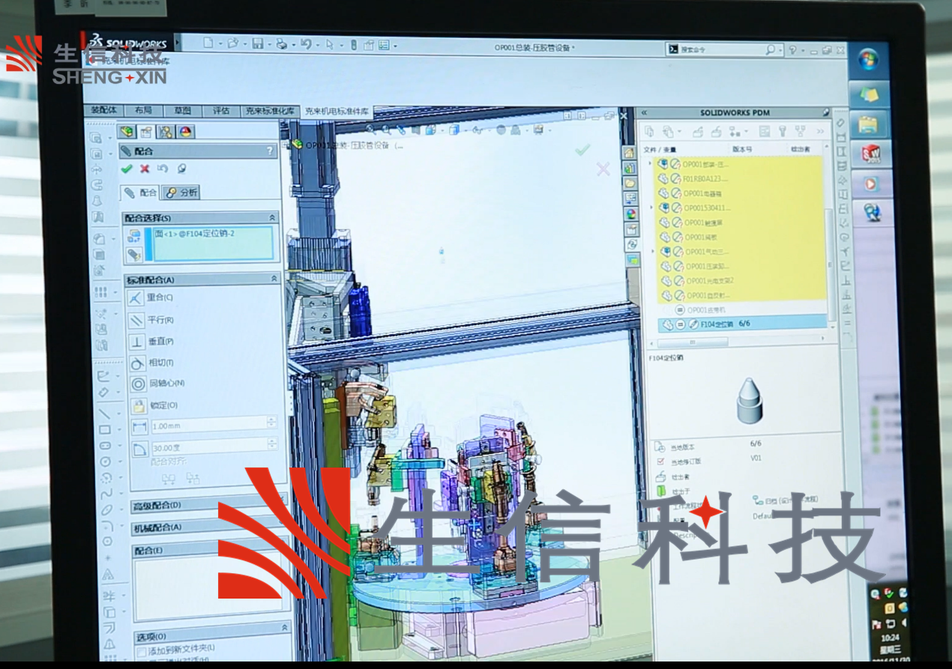Open the Windows Explorer taskbar icon
Screen dimensions: 952x669
(870, 123)
